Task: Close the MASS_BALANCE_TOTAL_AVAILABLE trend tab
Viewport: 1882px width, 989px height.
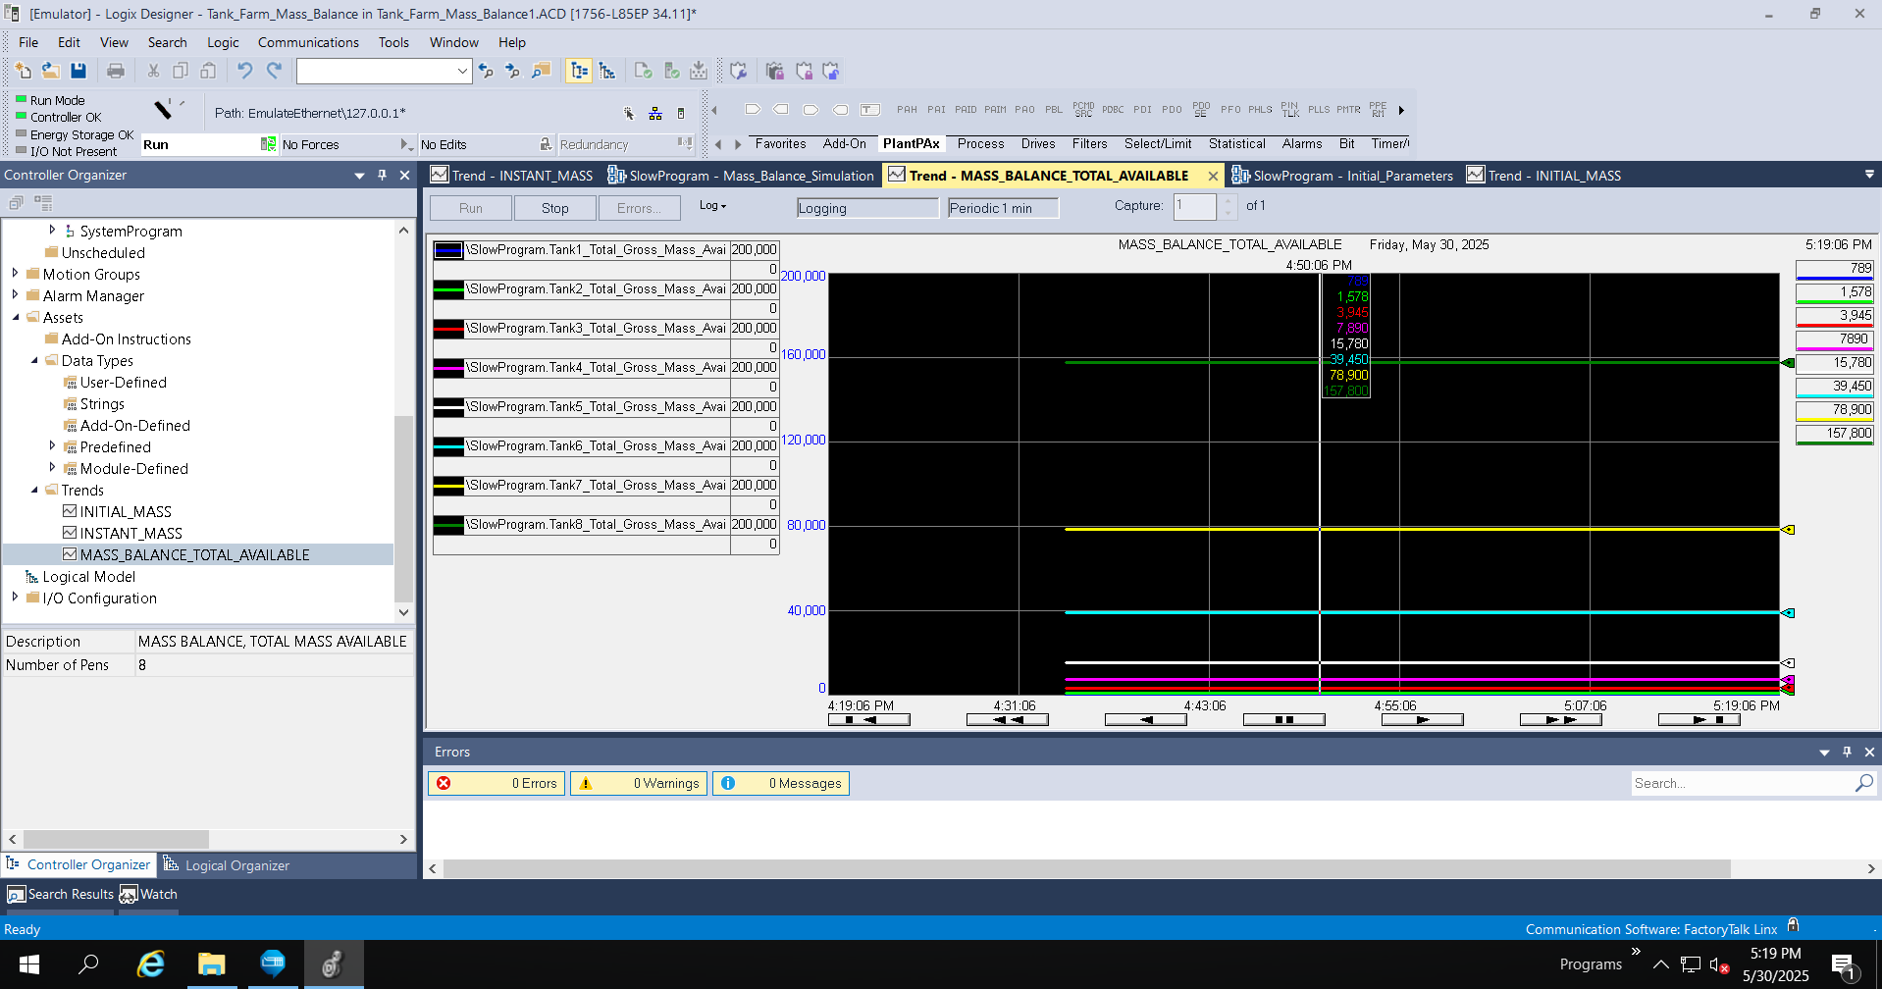Action: click(1213, 176)
